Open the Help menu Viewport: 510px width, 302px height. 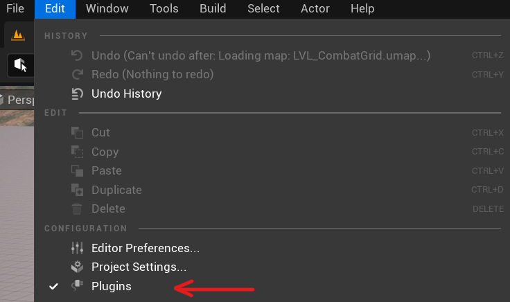(x=362, y=9)
